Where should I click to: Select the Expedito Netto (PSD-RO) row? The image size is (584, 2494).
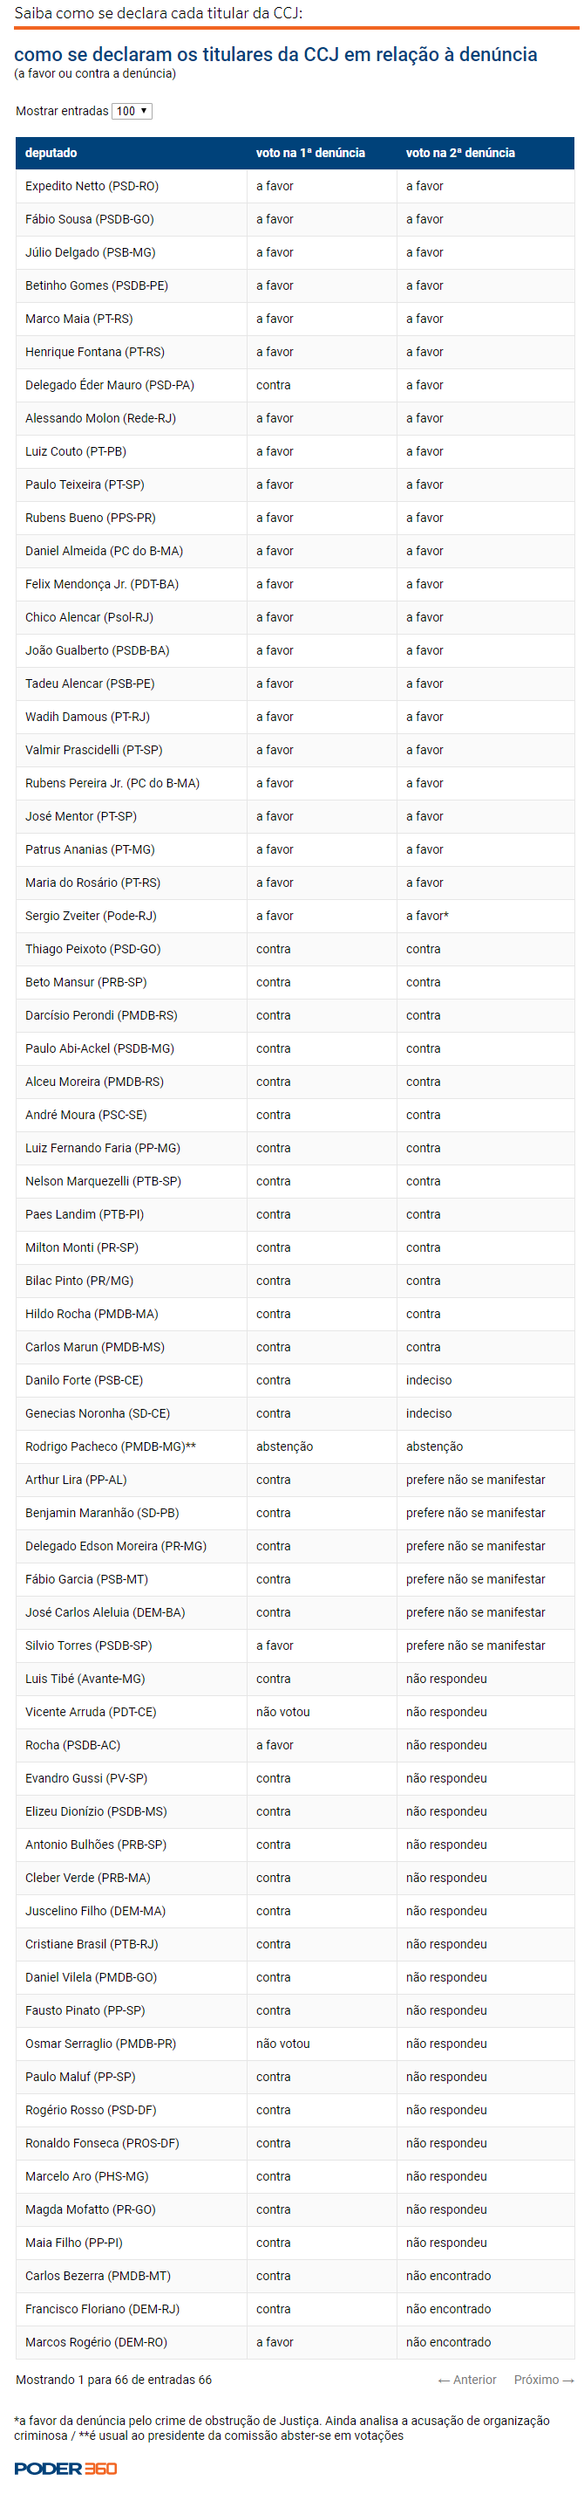coord(295,186)
